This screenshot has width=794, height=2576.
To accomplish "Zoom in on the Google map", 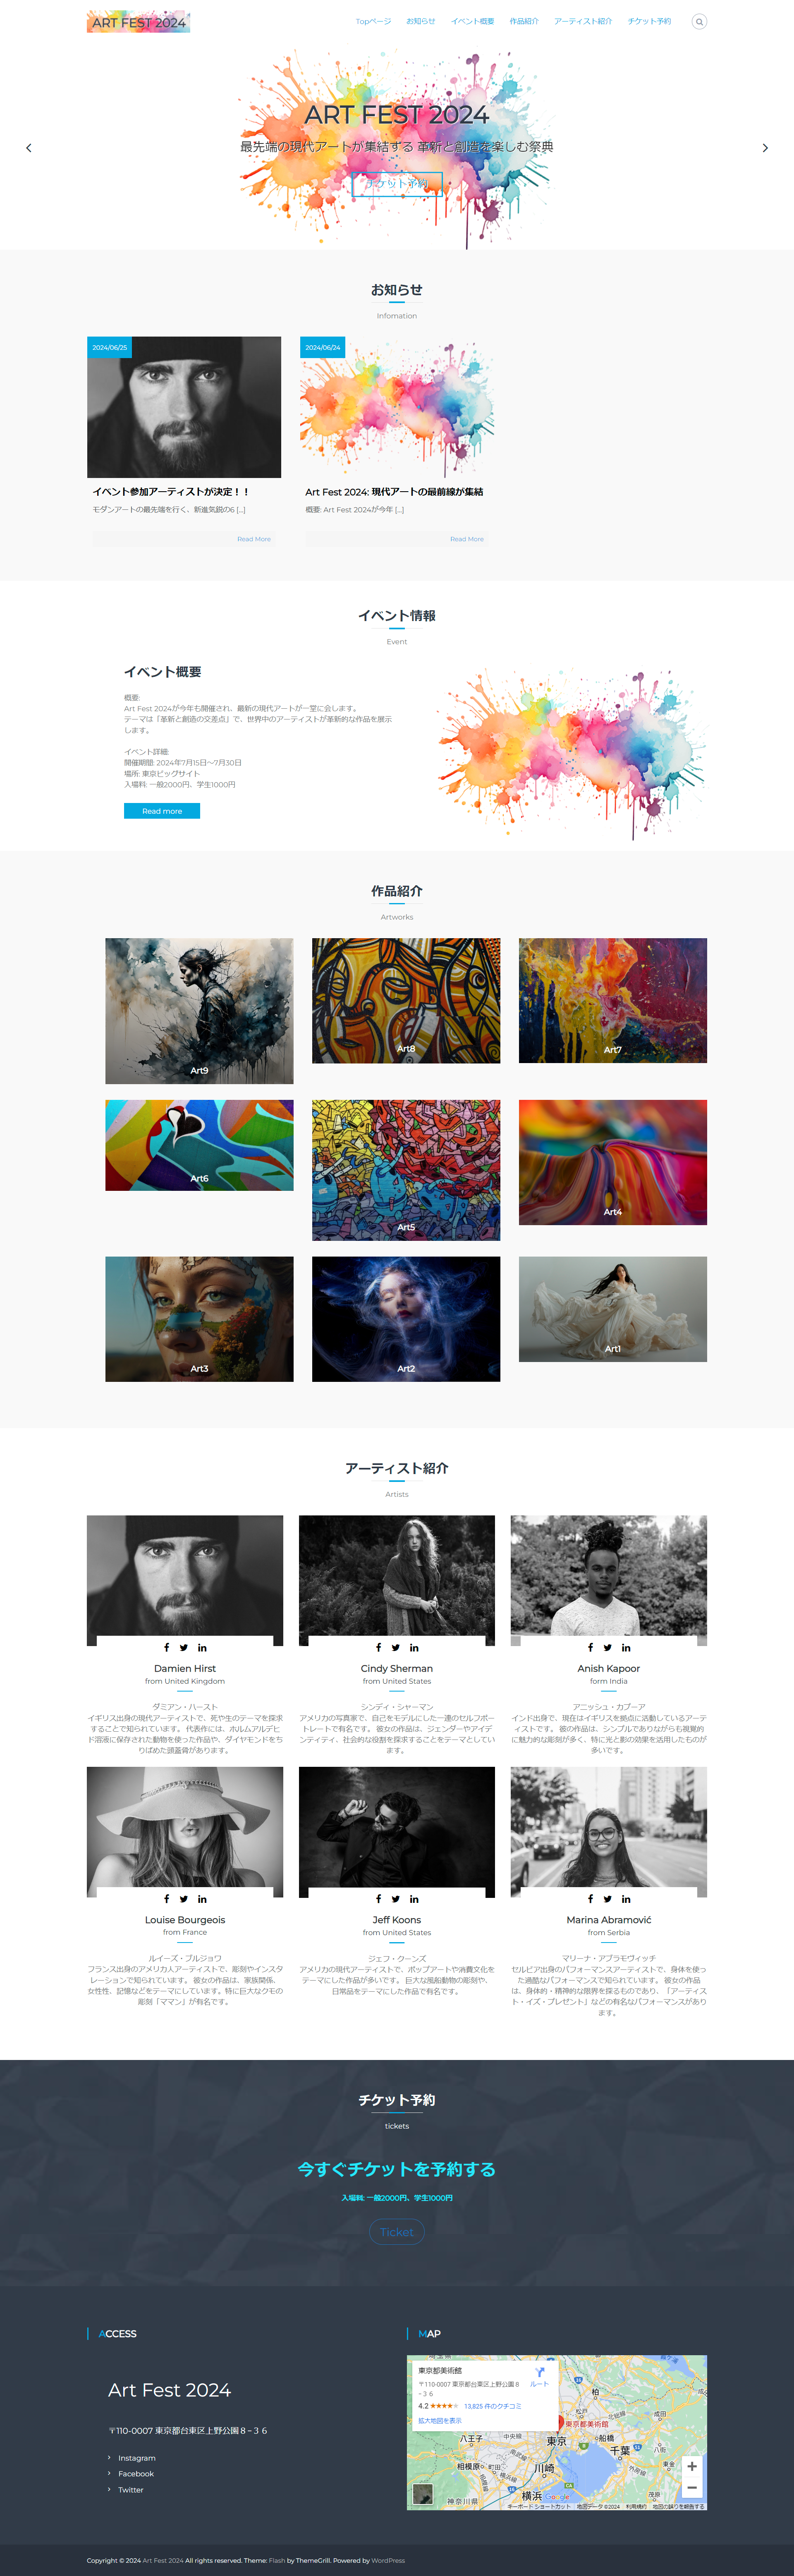I will click(691, 2466).
